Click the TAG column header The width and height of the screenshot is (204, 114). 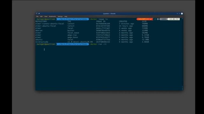[69, 22]
